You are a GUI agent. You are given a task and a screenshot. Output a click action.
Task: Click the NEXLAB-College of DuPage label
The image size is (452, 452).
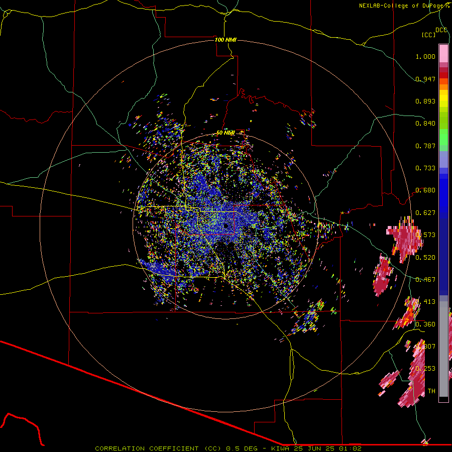coord(403,6)
